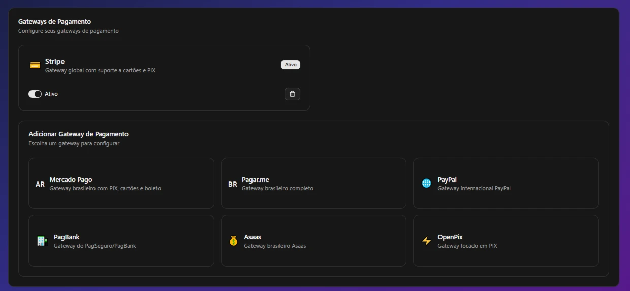Click 'Gateway internacional PayPal' description

click(474, 188)
